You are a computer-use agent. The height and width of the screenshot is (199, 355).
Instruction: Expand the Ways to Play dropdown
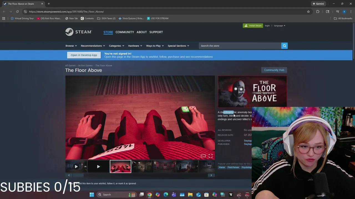[x=155, y=46]
